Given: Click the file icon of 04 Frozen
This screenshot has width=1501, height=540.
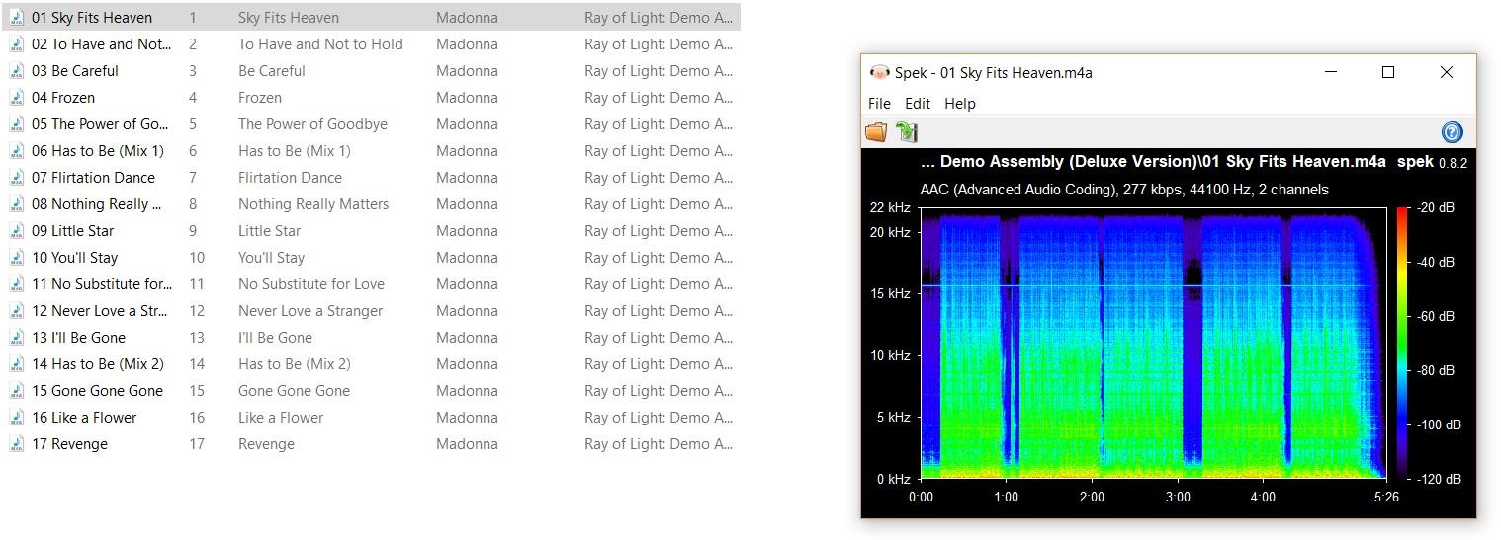Looking at the screenshot, I should tap(17, 98).
